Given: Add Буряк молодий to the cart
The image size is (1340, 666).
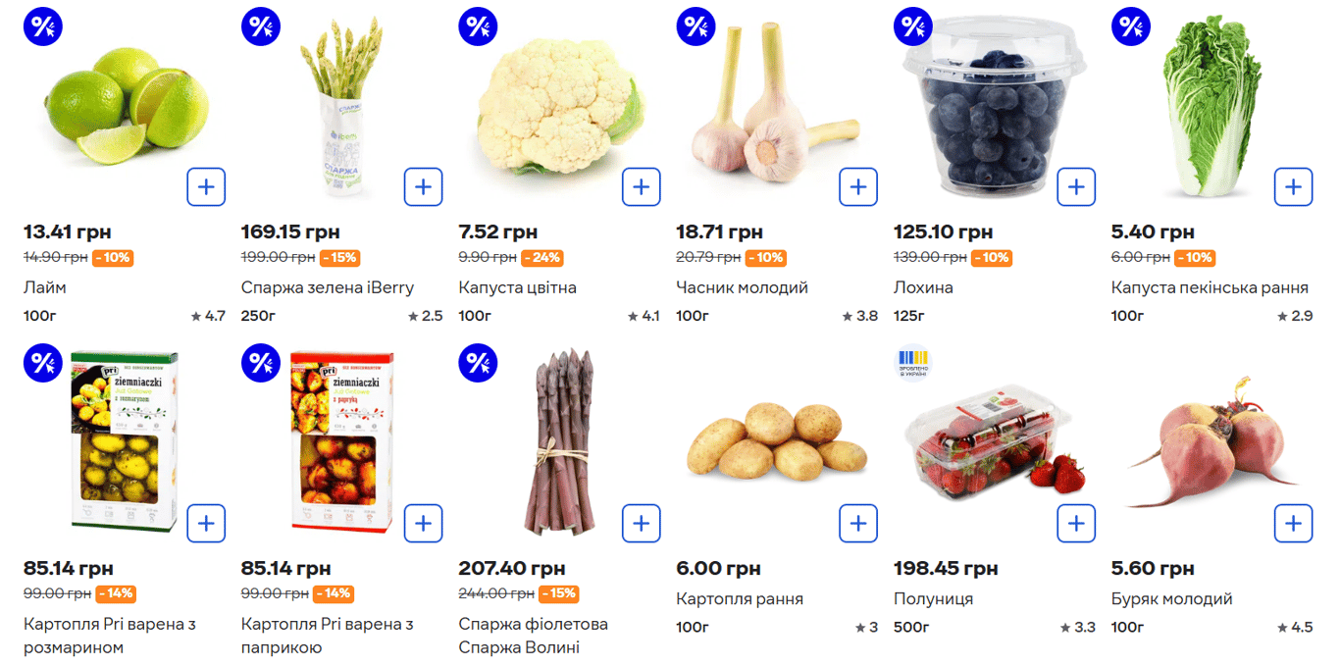Looking at the screenshot, I should click(x=1295, y=523).
